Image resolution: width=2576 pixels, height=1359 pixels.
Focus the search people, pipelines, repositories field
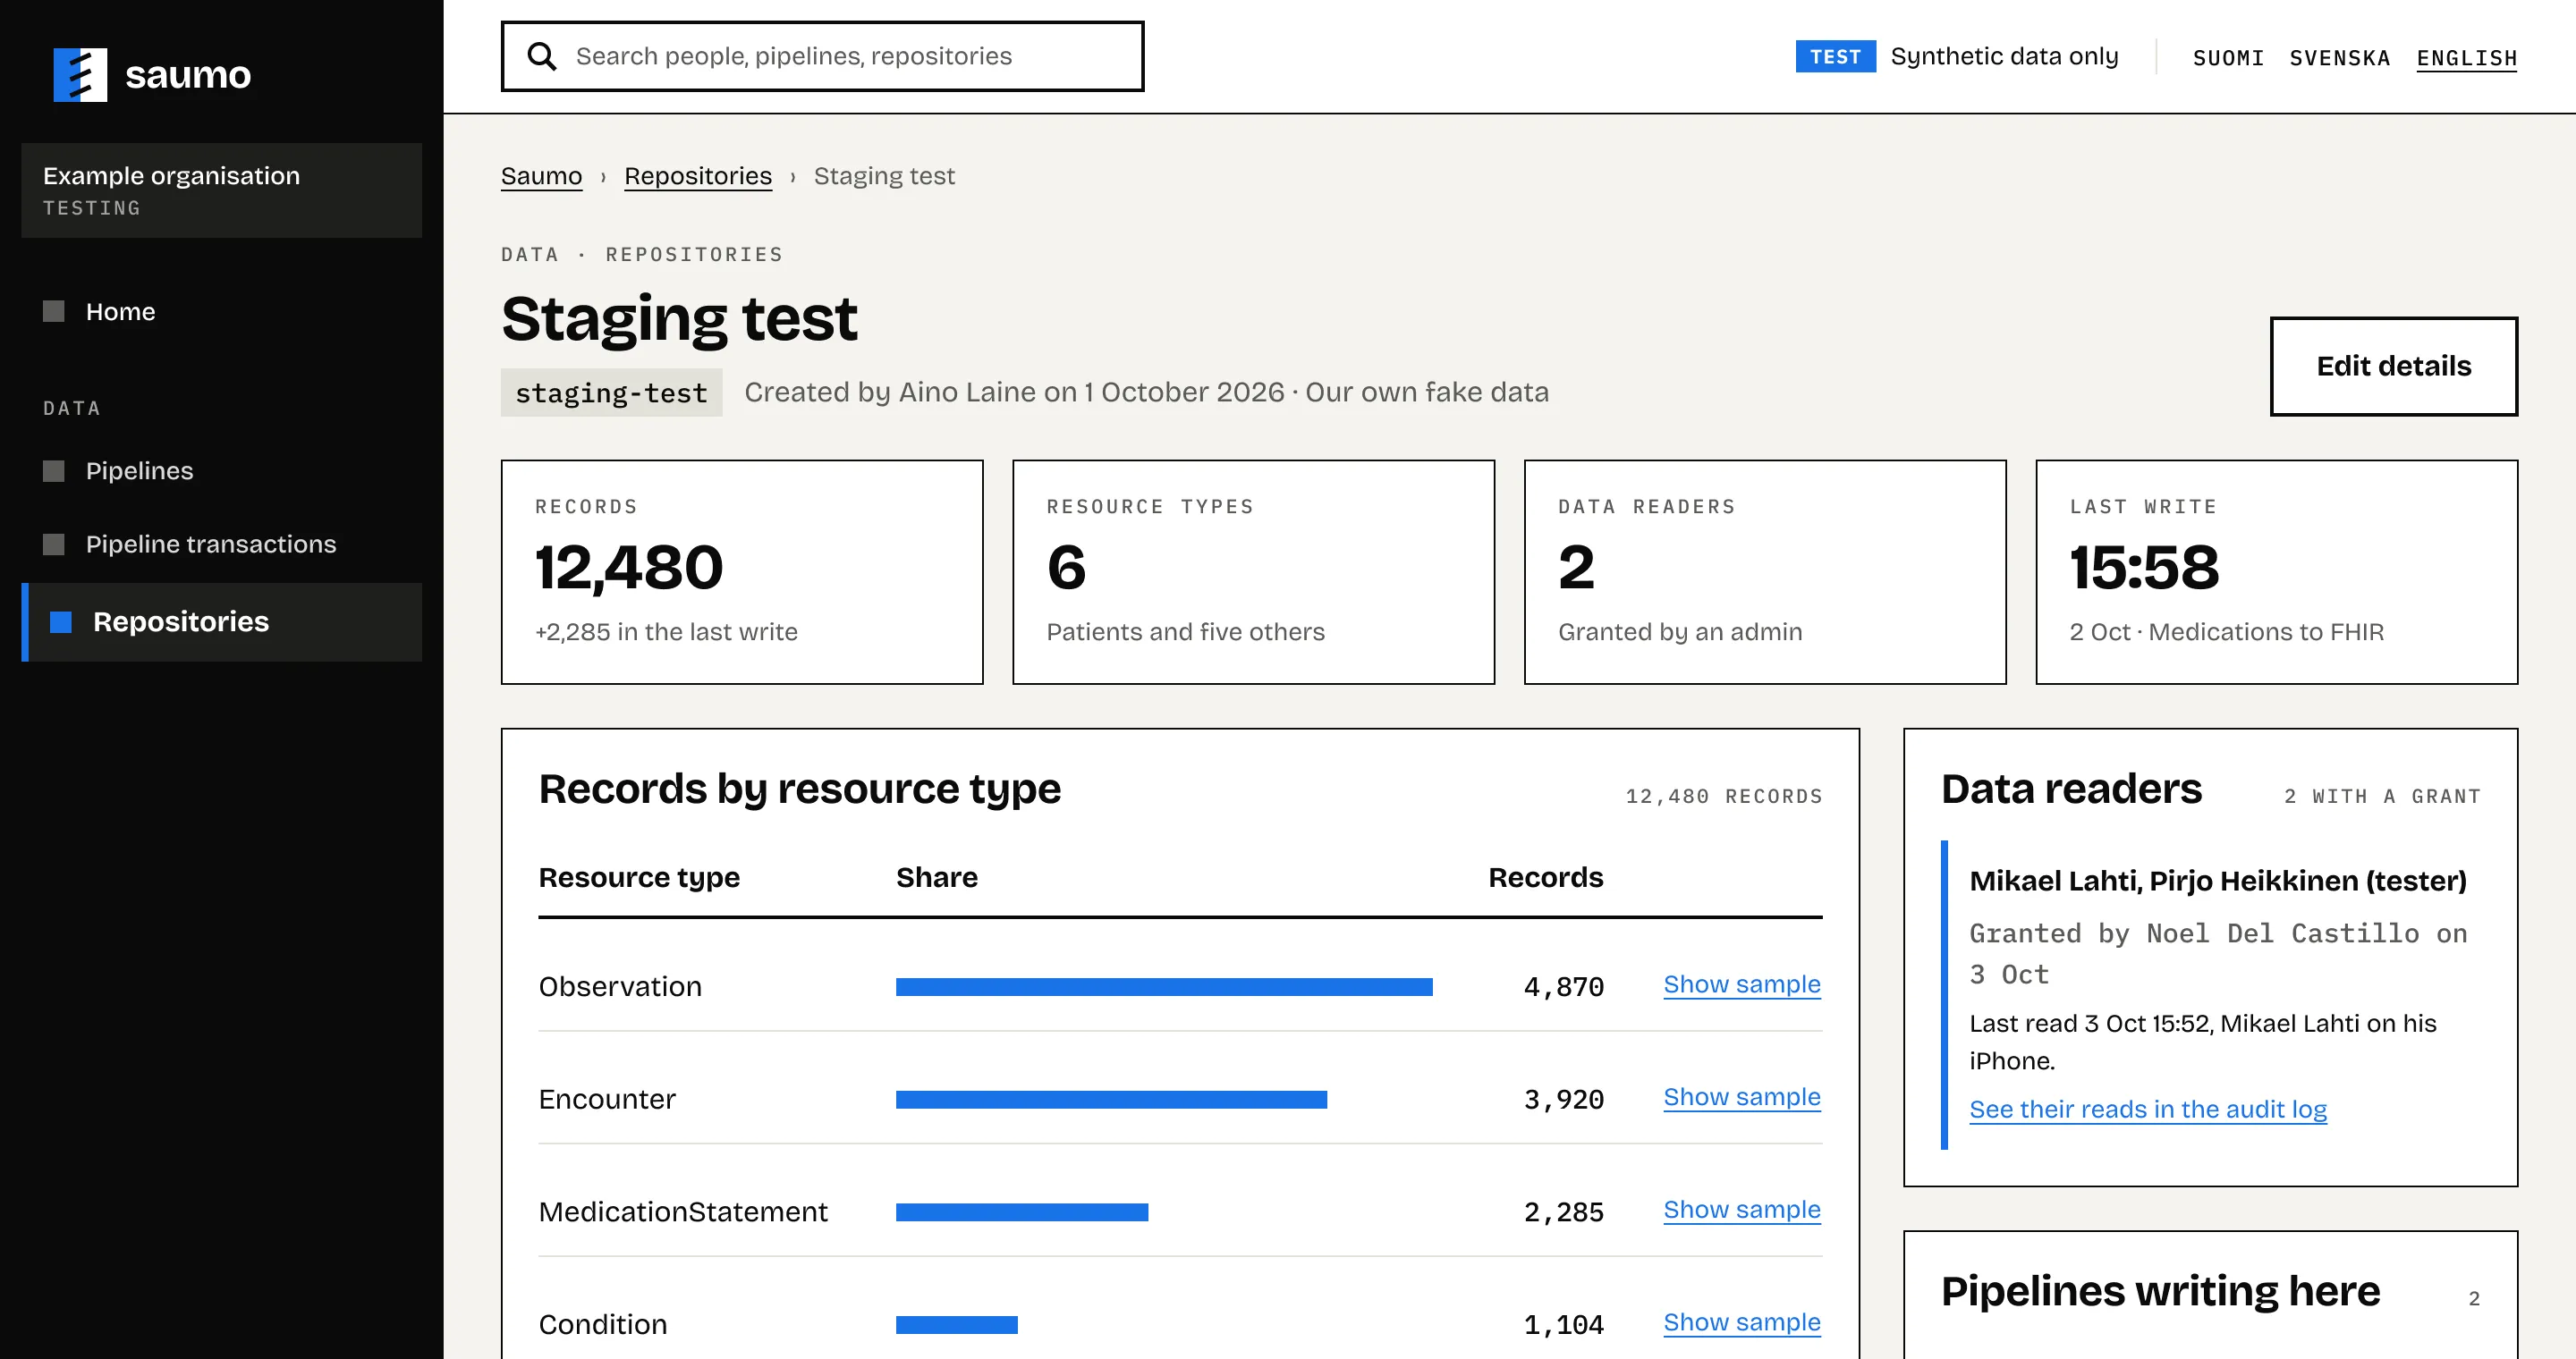[822, 56]
